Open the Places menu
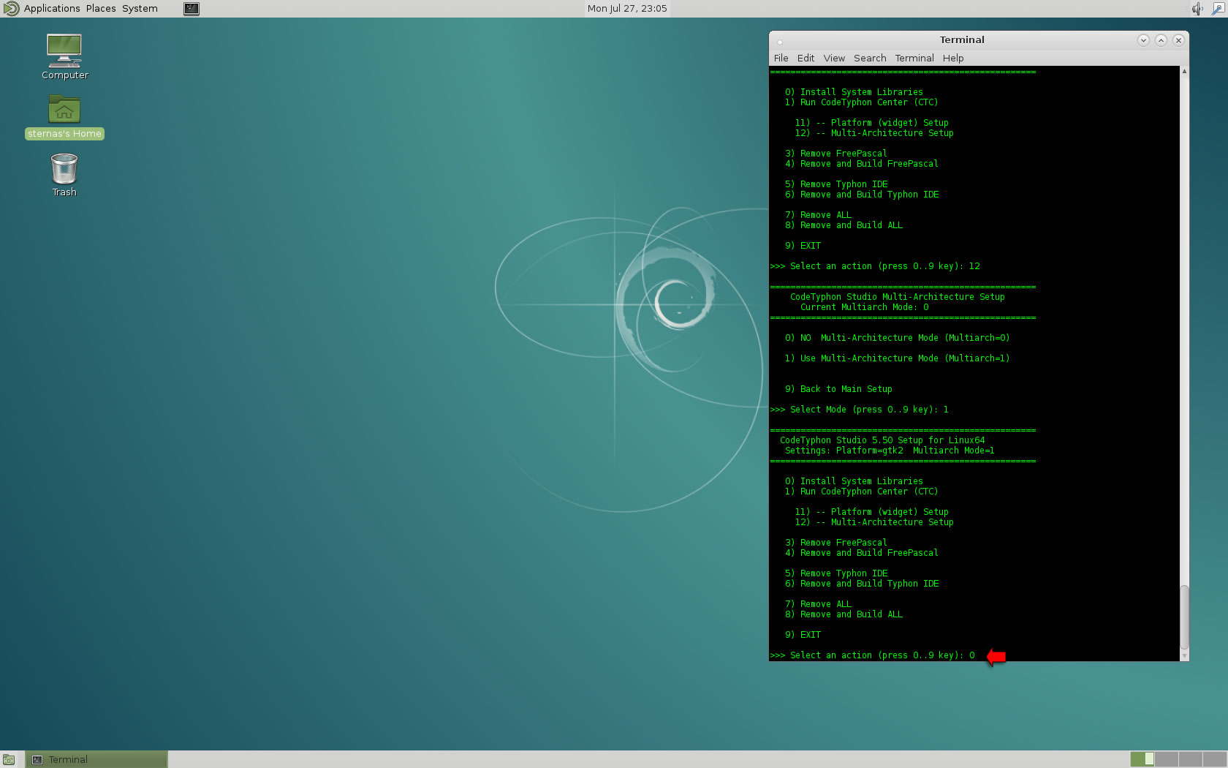Viewport: 1228px width, 768px height. pos(101,9)
